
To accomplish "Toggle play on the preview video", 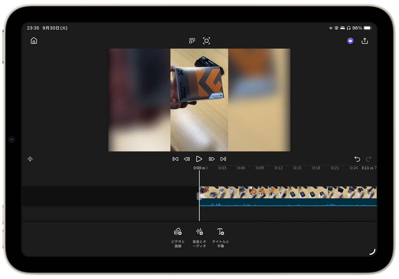I will 199,159.
